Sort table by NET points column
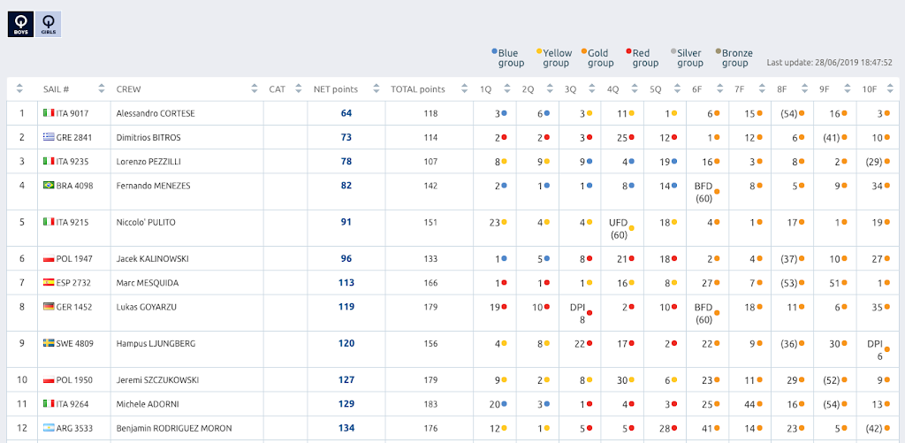Image resolution: width=905 pixels, height=443 pixels. click(x=336, y=89)
